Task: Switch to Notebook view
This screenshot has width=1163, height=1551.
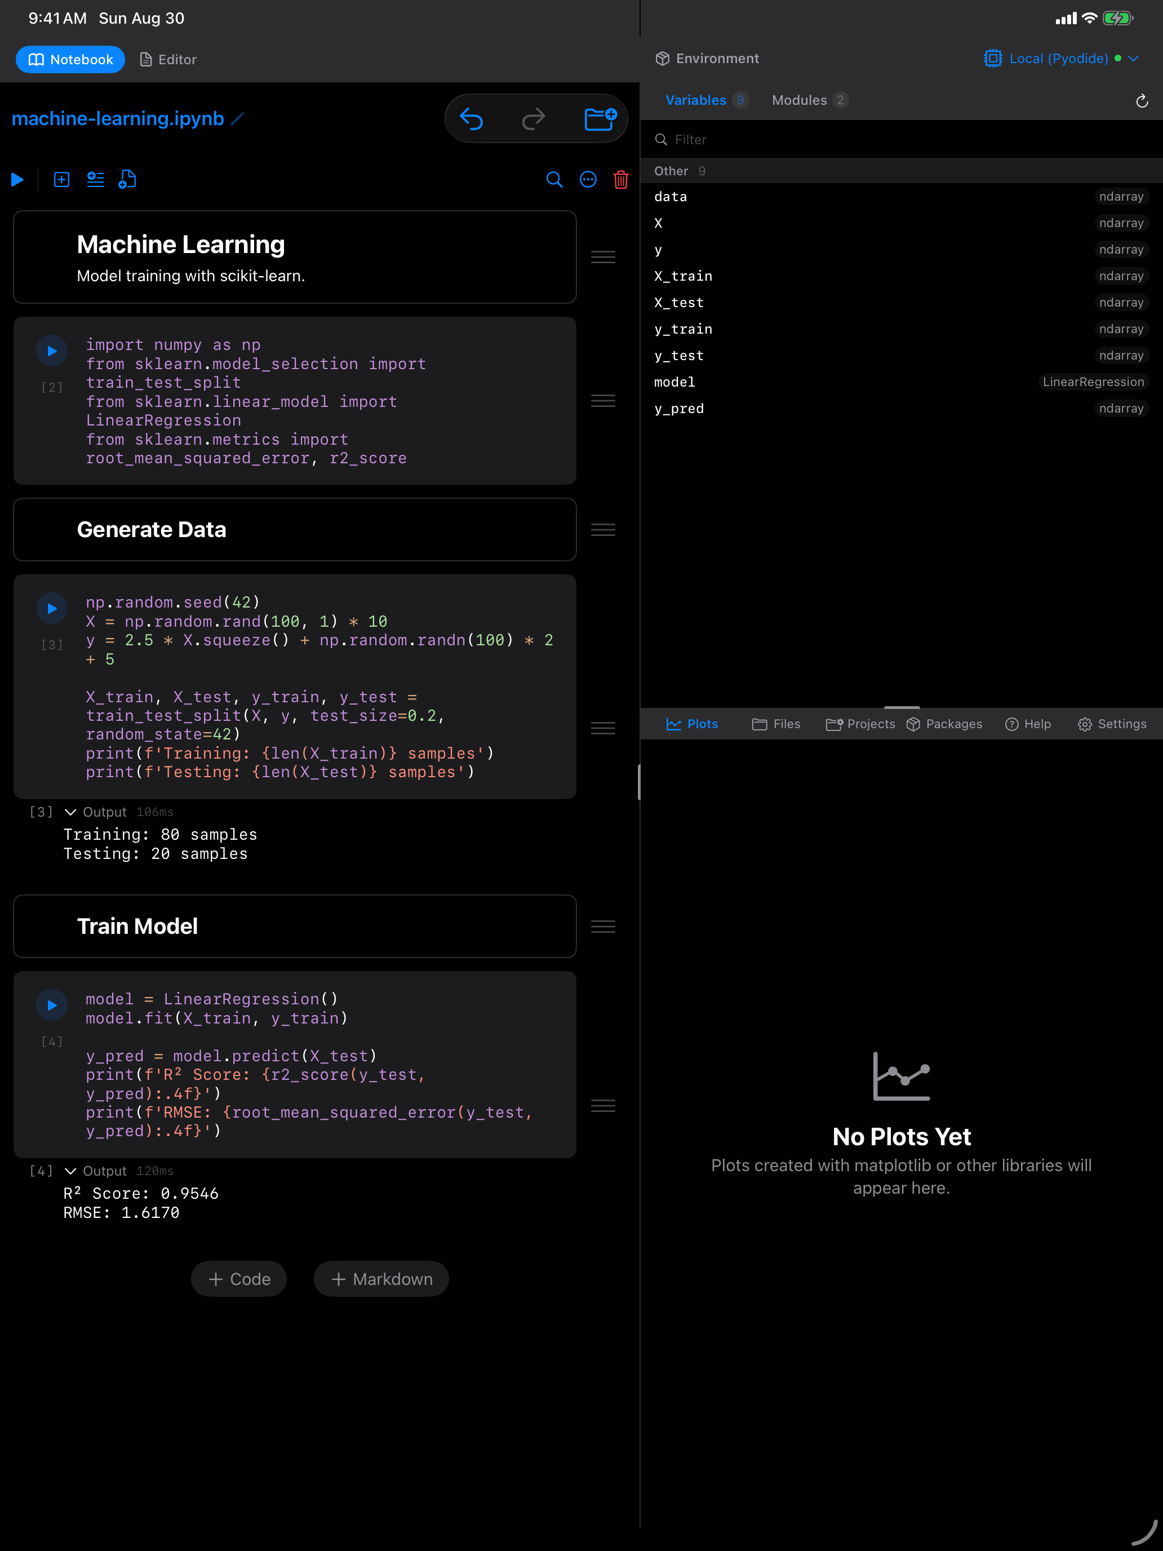Action: tap(70, 60)
